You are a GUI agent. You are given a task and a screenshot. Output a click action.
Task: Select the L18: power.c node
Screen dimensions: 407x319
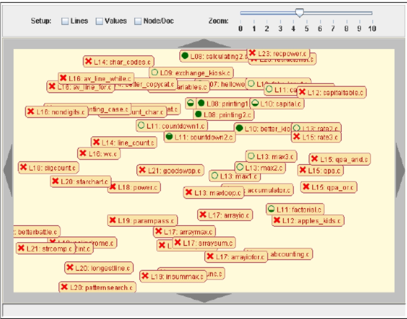pyautogui.click(x=134, y=187)
